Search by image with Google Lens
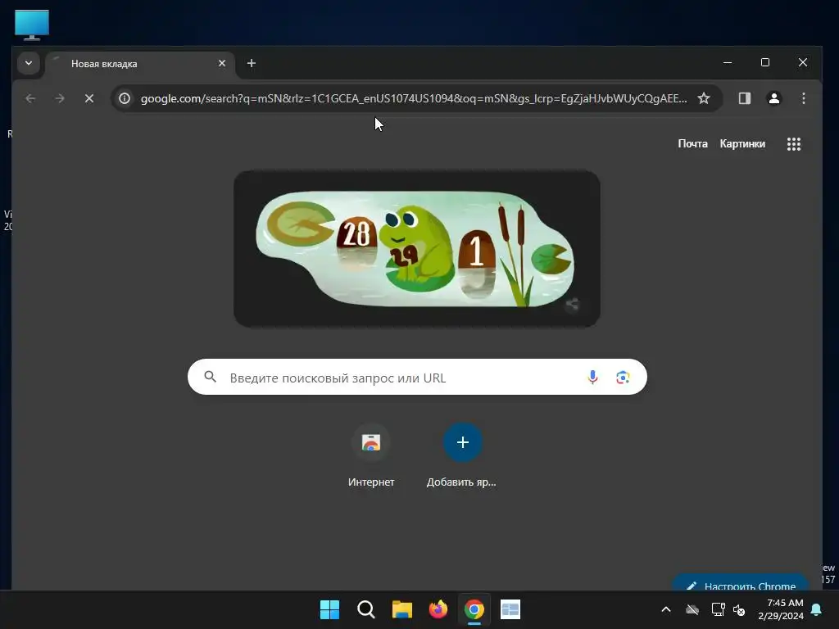 pyautogui.click(x=623, y=377)
